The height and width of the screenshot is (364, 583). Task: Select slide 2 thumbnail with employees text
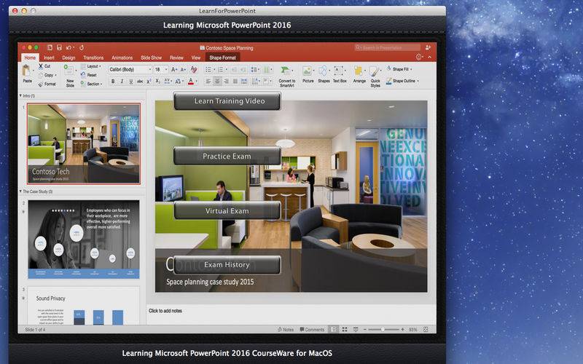pos(84,240)
